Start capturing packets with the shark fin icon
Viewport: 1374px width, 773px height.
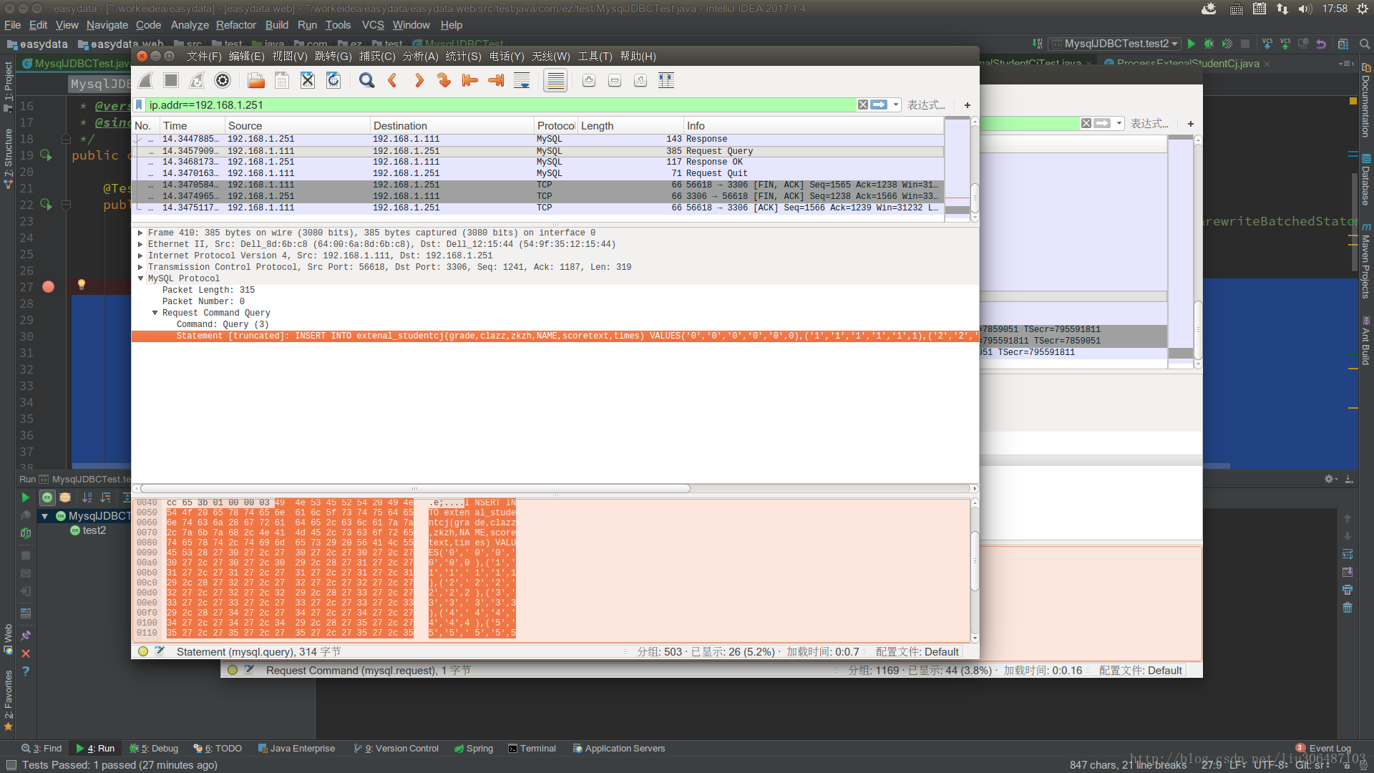[x=145, y=81]
